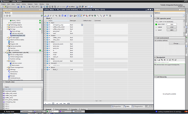The width and height of the screenshot is (188, 114).
Task: Open the Help menu
Action: [x=47, y=4]
